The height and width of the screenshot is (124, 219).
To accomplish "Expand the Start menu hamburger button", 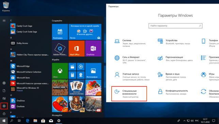I will [4, 21].
